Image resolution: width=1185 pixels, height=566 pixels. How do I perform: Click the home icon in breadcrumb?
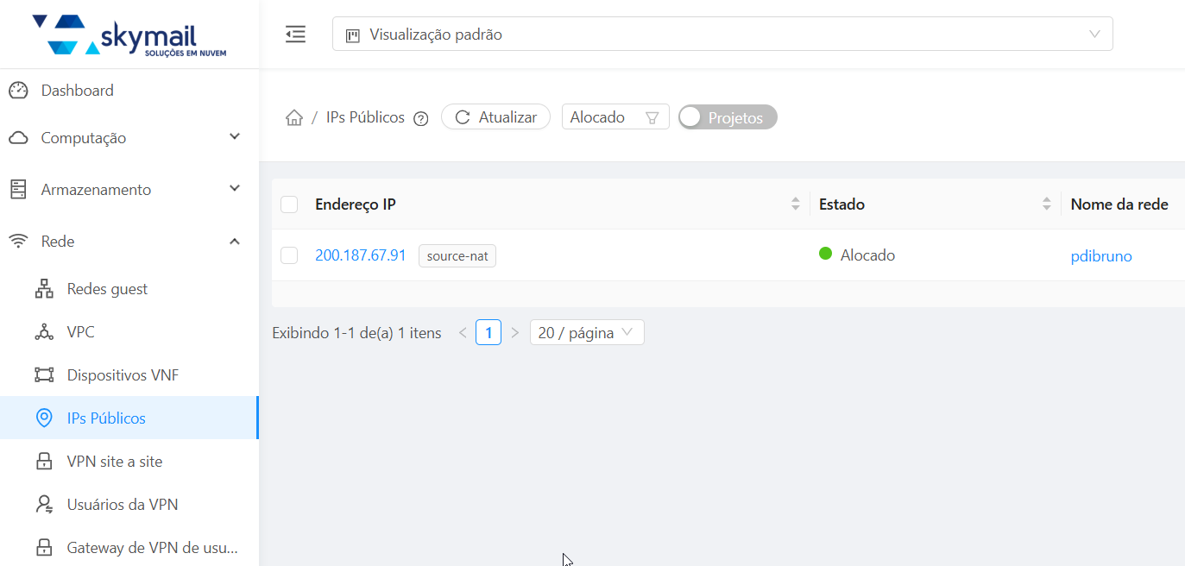pos(294,118)
